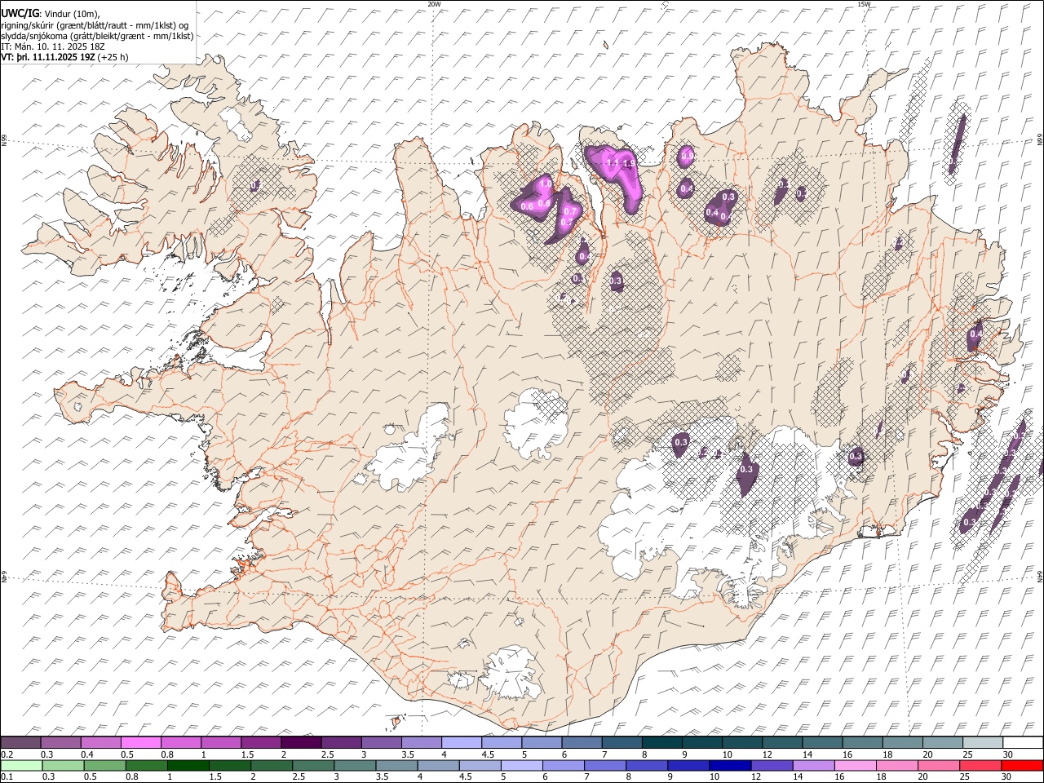Viewport: 1044px width, 783px height.
Task: Pick the rain scale swatch labeled 9
Action: click(x=688, y=765)
